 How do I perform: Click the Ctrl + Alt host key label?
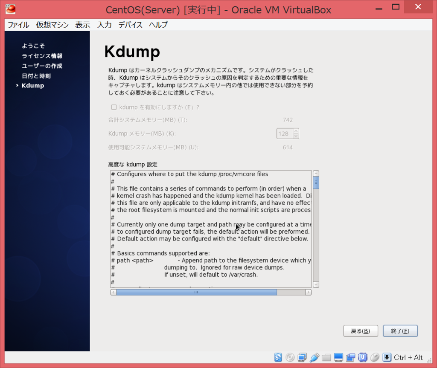[408, 357]
